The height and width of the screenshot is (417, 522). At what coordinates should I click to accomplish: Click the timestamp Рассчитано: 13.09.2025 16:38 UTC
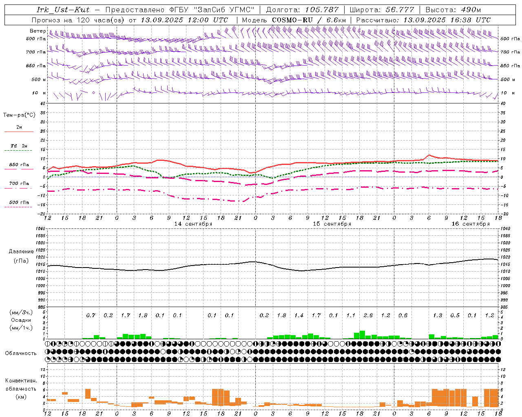coord(423,20)
